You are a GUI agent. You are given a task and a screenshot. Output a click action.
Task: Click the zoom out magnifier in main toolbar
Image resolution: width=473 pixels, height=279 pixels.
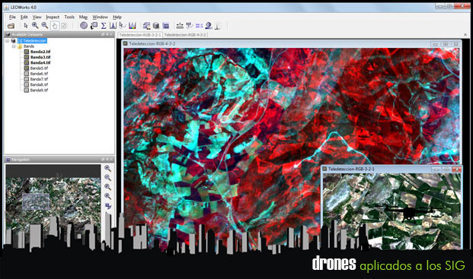tap(45, 26)
